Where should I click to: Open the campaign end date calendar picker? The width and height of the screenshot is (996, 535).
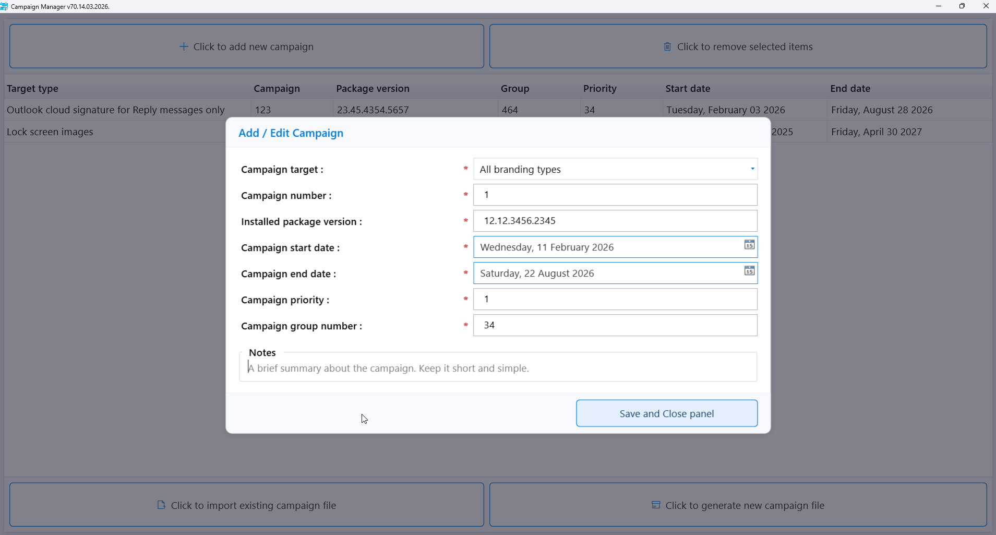[749, 271]
